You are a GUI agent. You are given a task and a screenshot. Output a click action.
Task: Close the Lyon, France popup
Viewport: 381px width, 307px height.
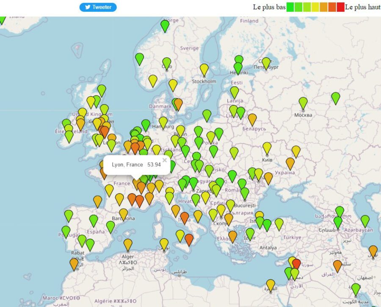pos(165,160)
